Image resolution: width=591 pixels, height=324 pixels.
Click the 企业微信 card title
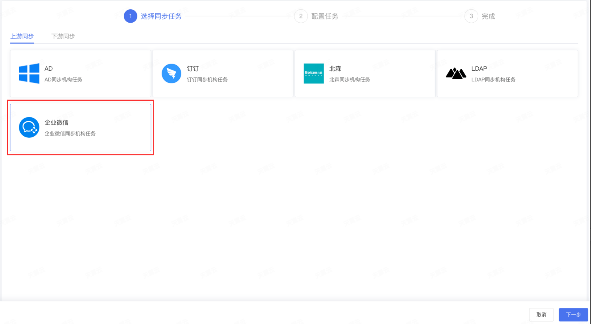[x=57, y=123]
